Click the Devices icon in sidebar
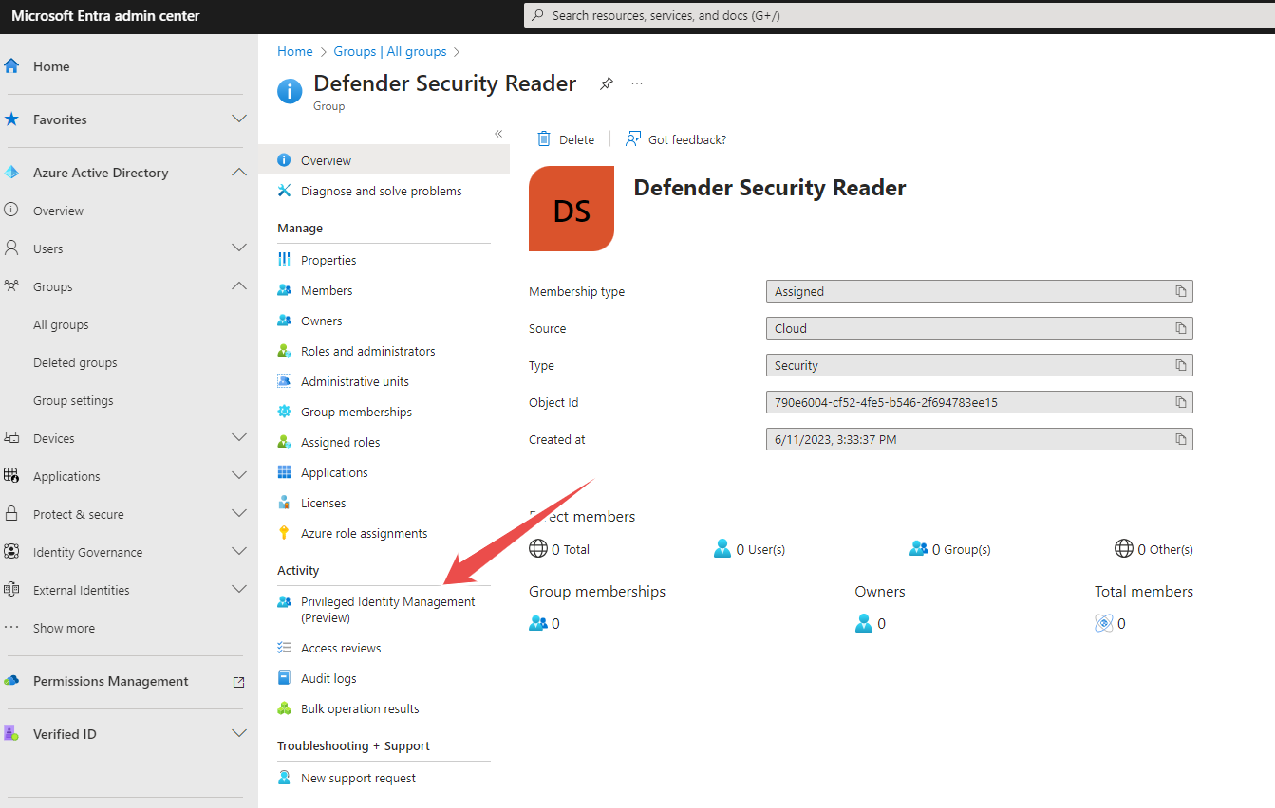The width and height of the screenshot is (1275, 808). pyautogui.click(x=11, y=438)
